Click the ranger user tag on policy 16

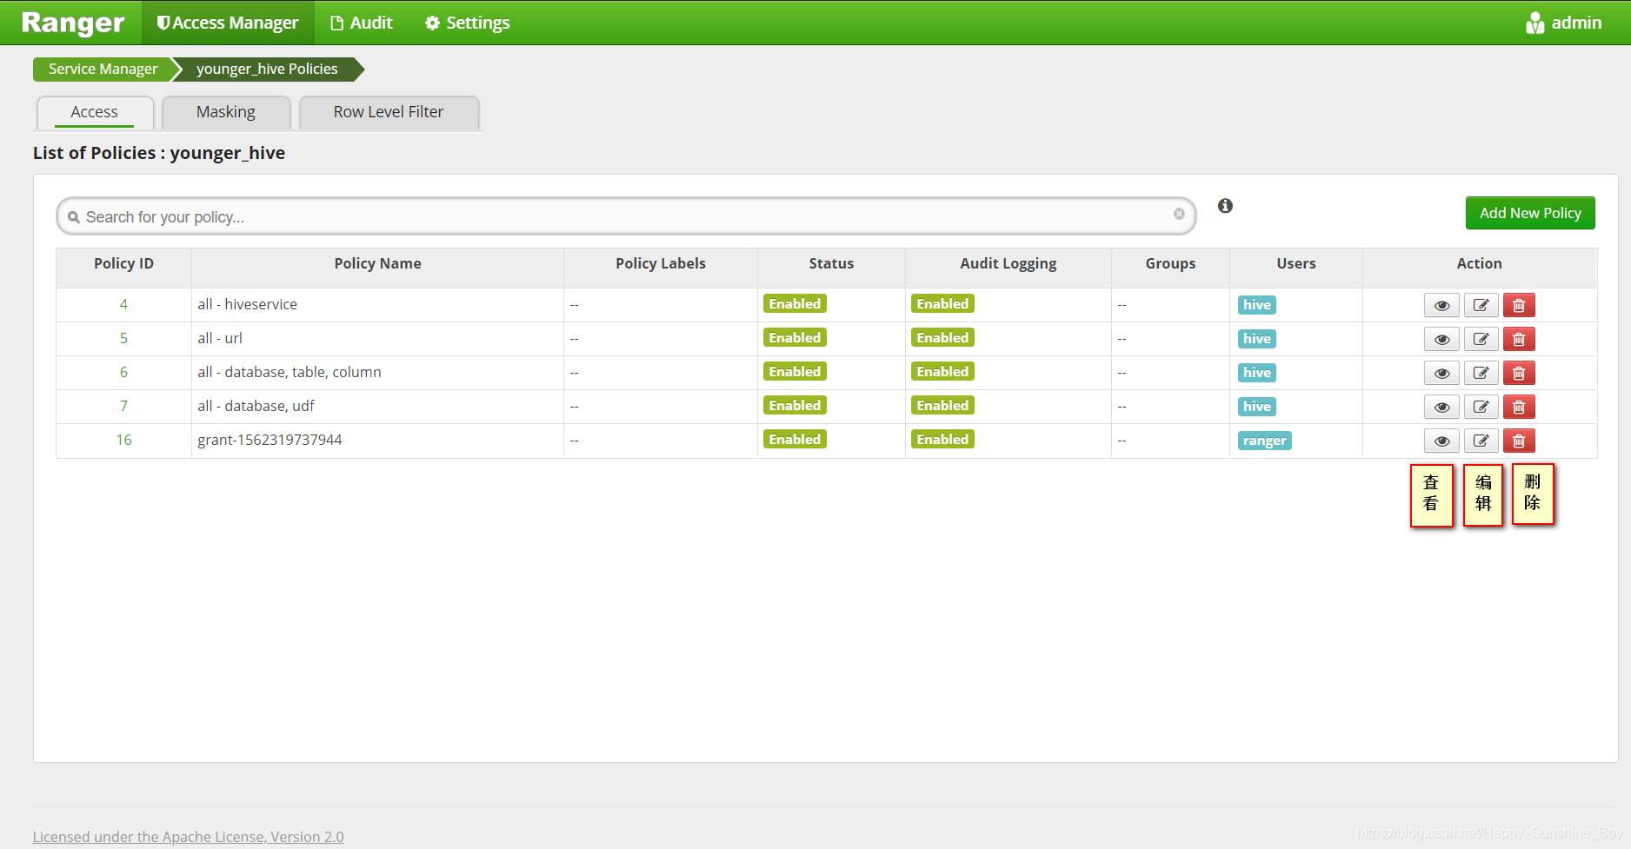tap(1264, 441)
